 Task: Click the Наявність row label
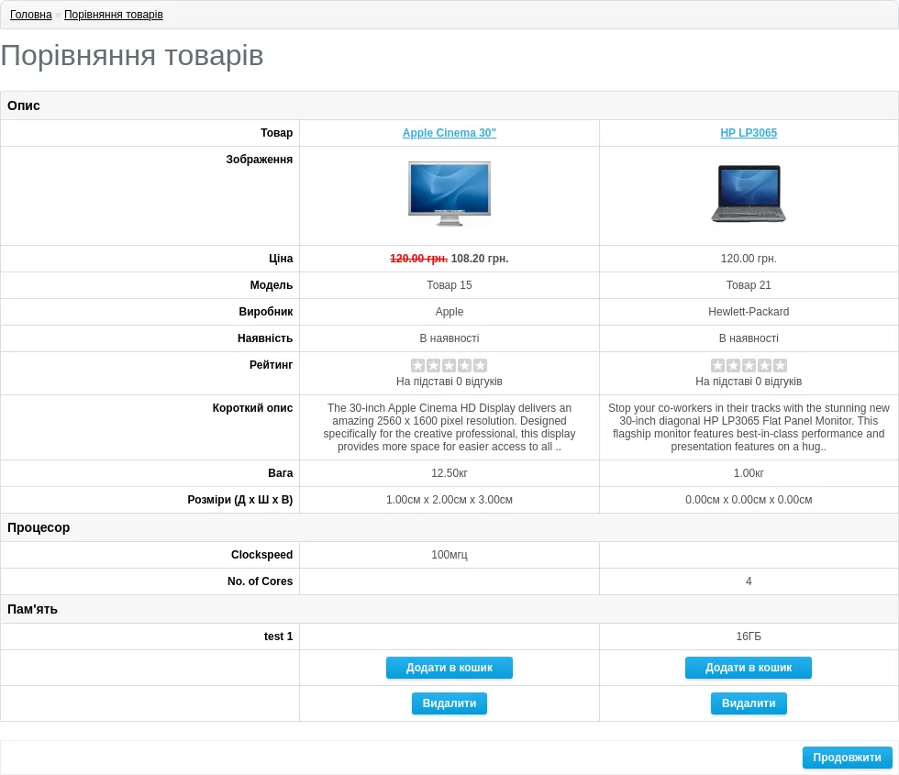click(x=265, y=338)
